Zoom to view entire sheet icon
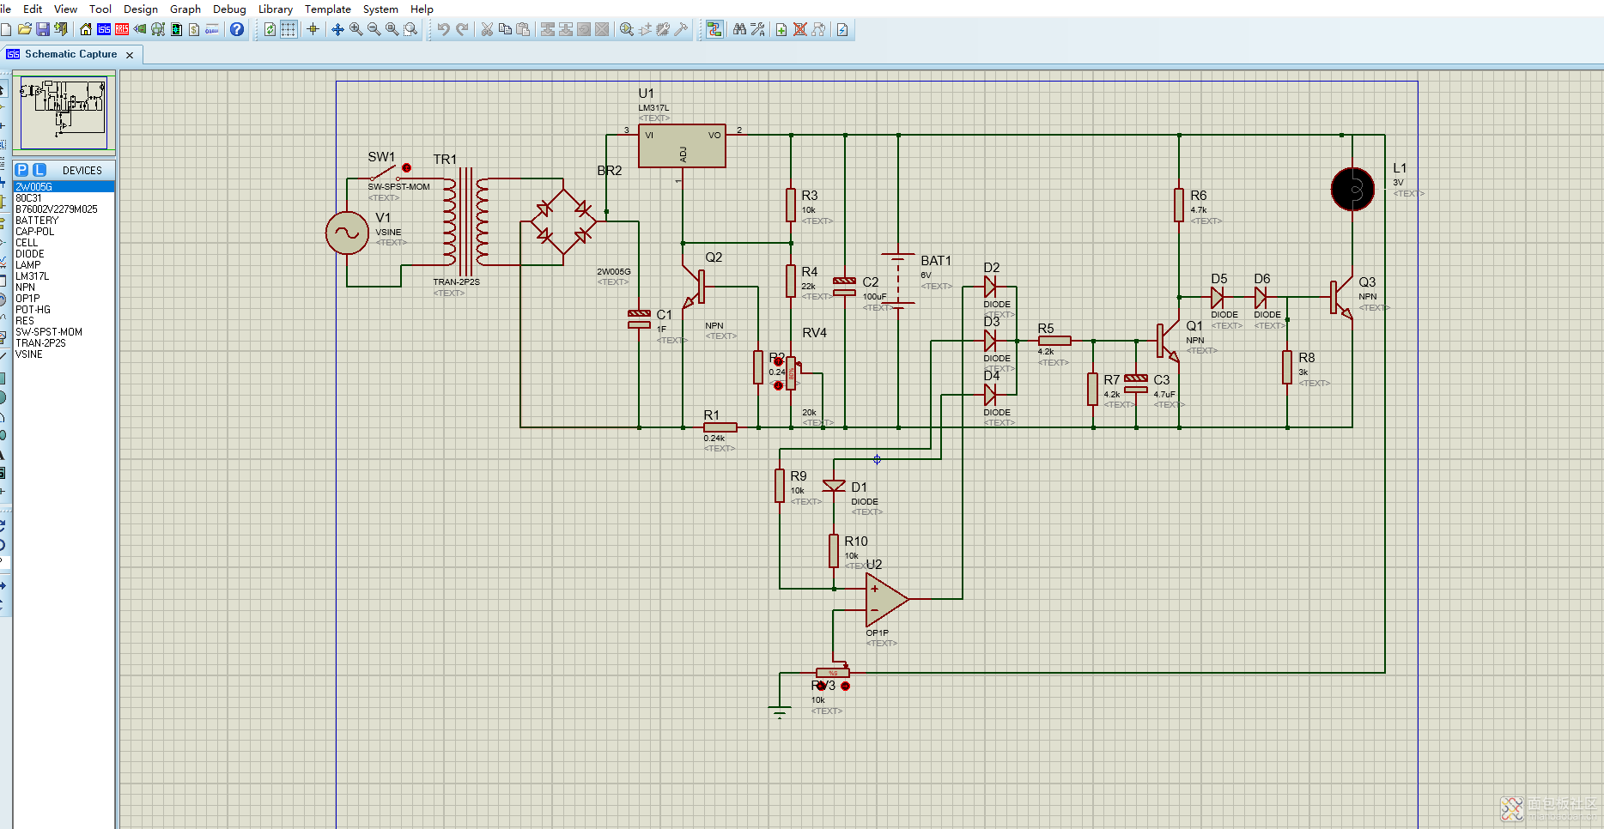The image size is (1604, 829). click(392, 29)
